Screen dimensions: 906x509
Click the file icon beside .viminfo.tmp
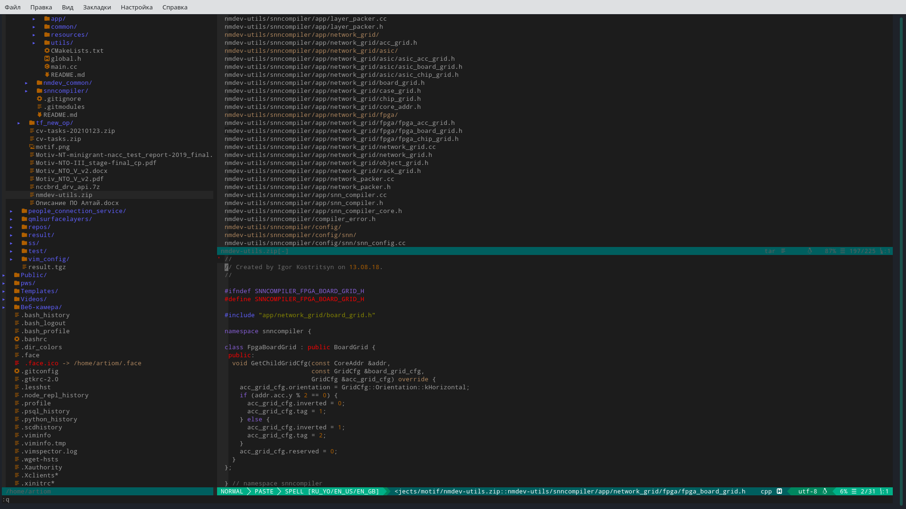point(17,443)
